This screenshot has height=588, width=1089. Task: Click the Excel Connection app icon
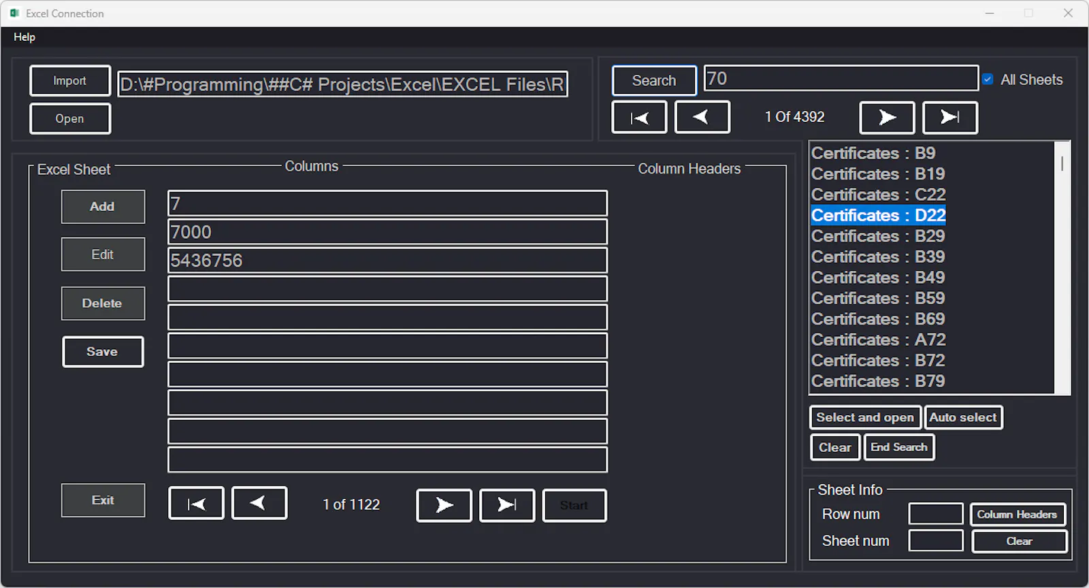tap(14, 14)
